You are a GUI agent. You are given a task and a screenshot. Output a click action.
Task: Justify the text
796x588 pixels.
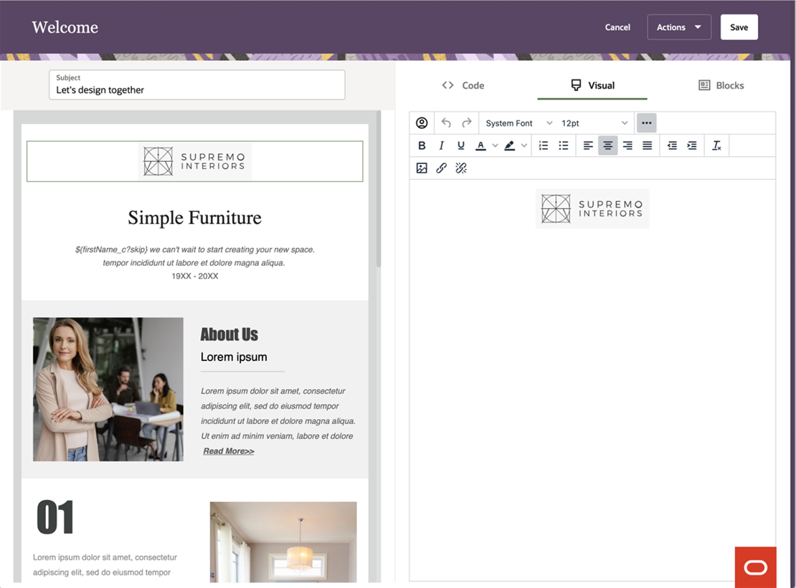point(648,145)
